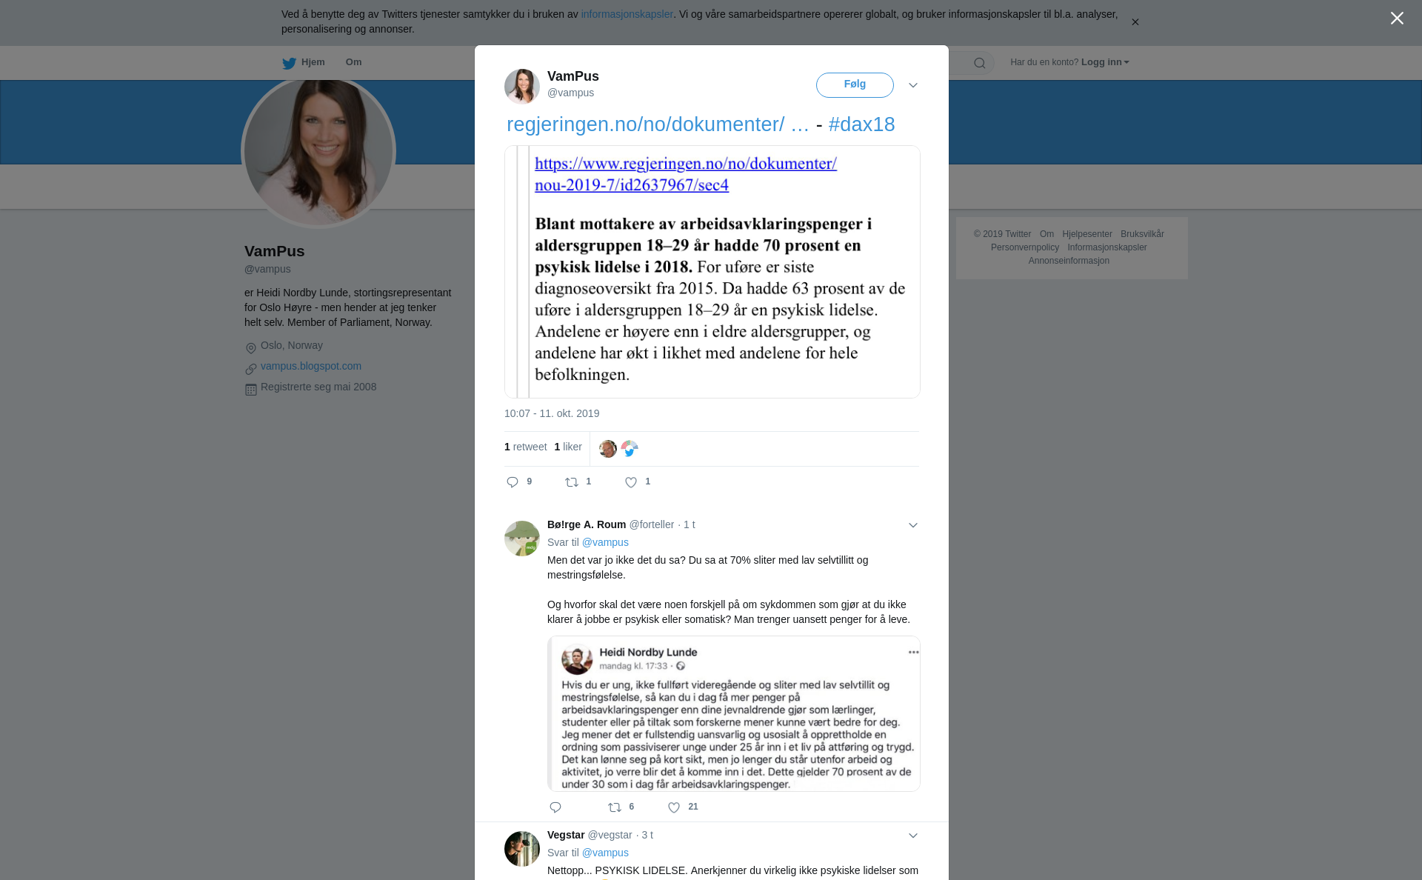Dismiss the cookie notice banner

pyautogui.click(x=1135, y=22)
